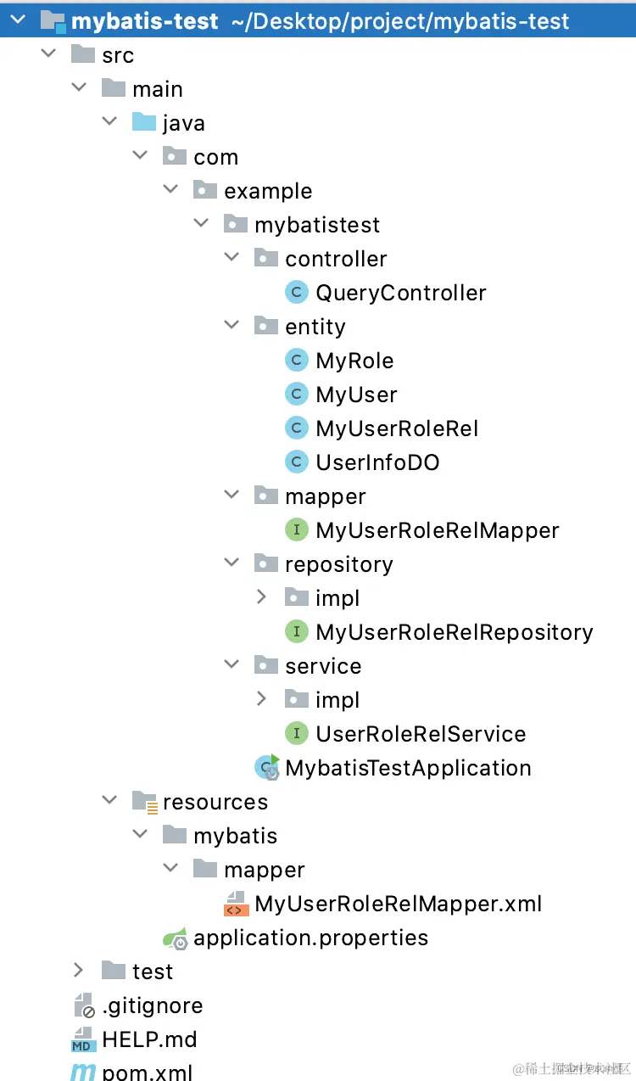The height and width of the screenshot is (1081, 636).
Task: Collapse the entity package
Action: [231, 325]
